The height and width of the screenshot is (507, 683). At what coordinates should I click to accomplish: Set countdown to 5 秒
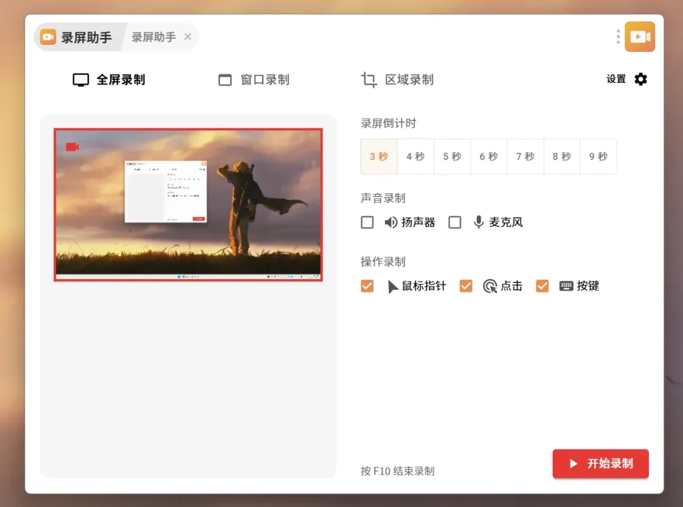(452, 156)
